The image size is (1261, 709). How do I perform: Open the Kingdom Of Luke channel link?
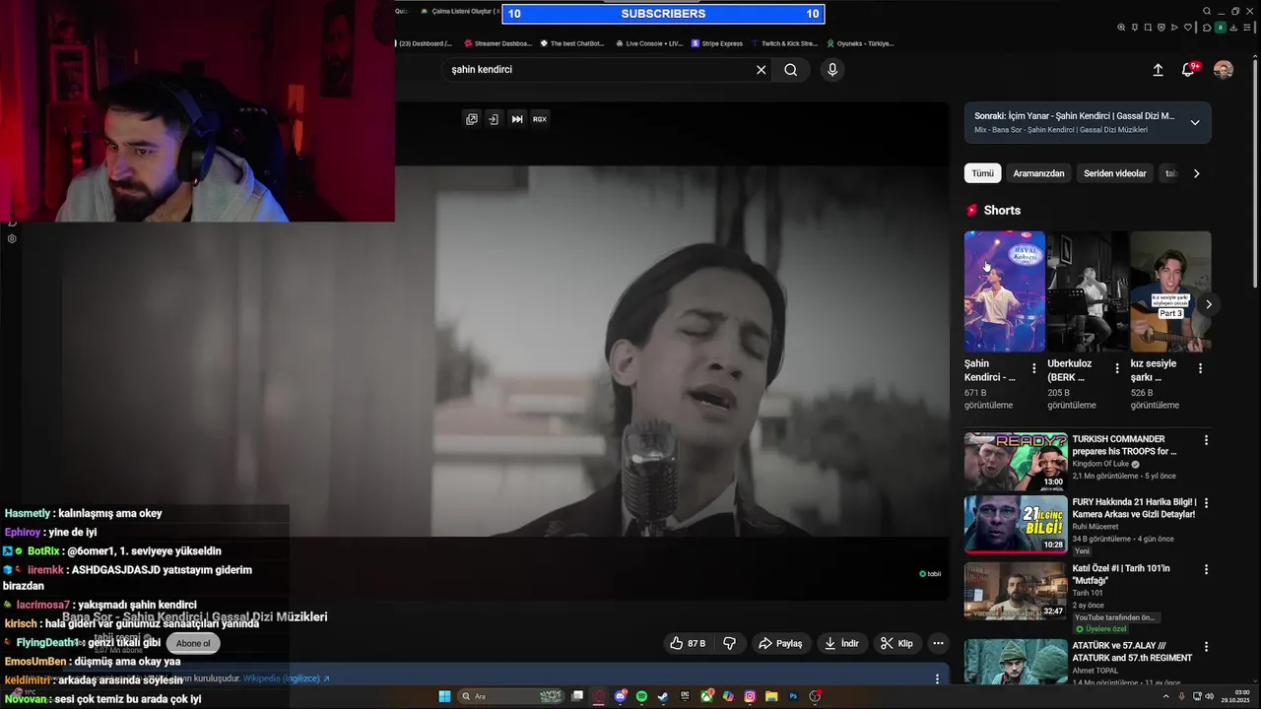point(1100,464)
